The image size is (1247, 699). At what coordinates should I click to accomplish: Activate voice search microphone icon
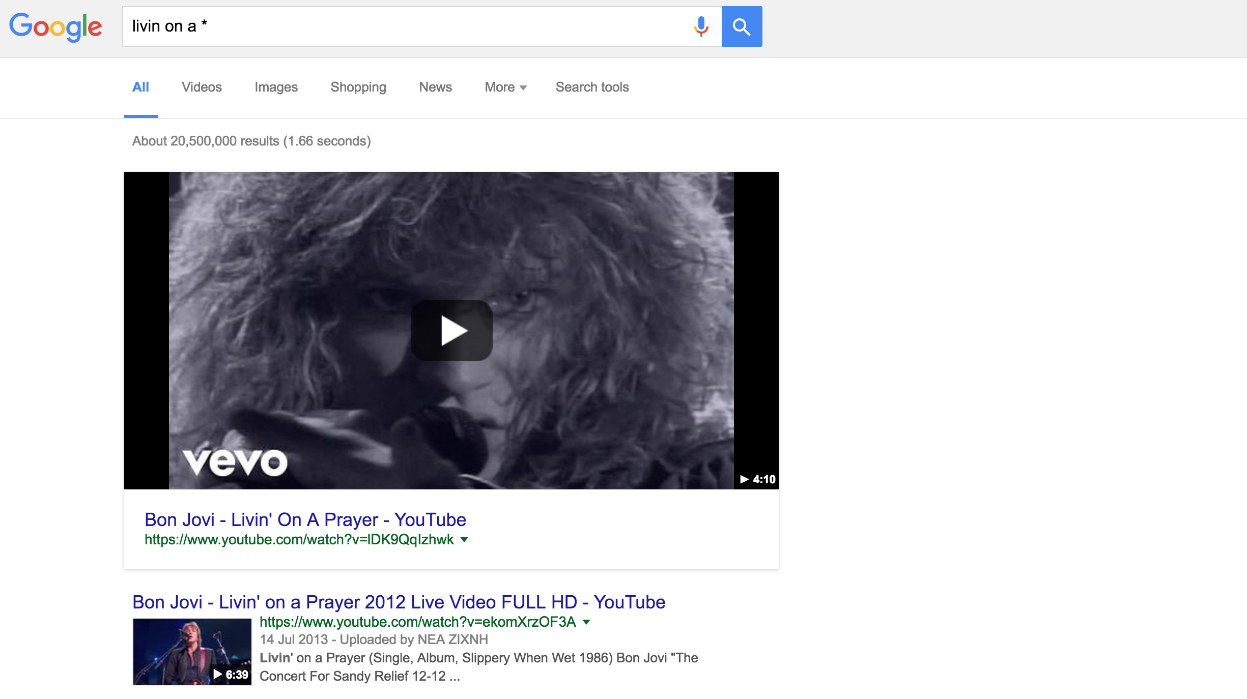point(701,26)
